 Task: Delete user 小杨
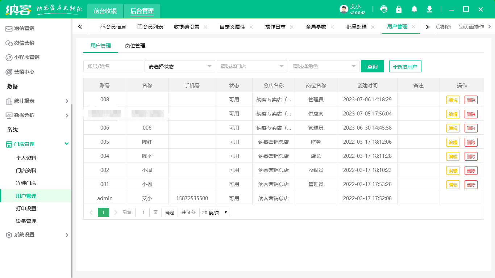pos(471,185)
